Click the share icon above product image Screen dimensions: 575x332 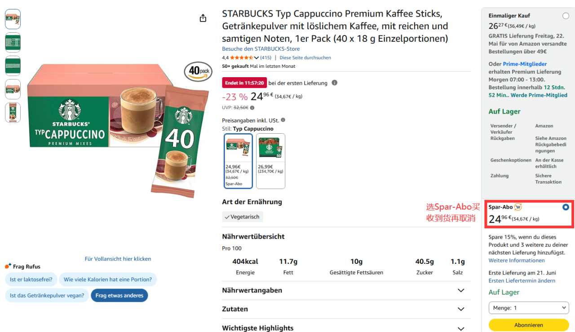coord(203,18)
